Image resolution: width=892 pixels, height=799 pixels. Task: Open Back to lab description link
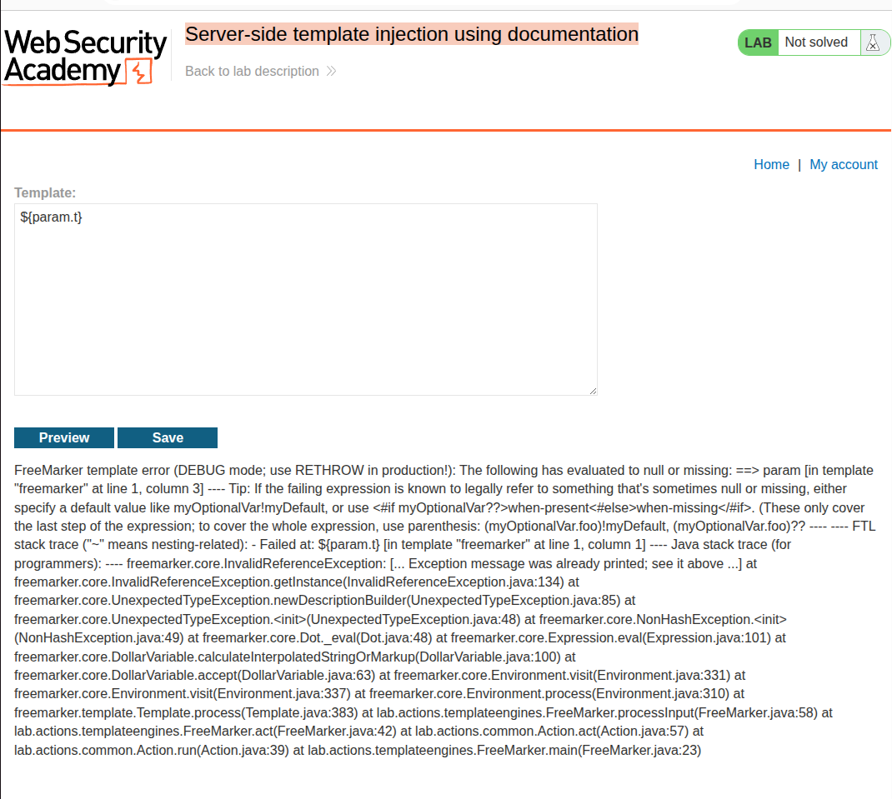(x=252, y=72)
